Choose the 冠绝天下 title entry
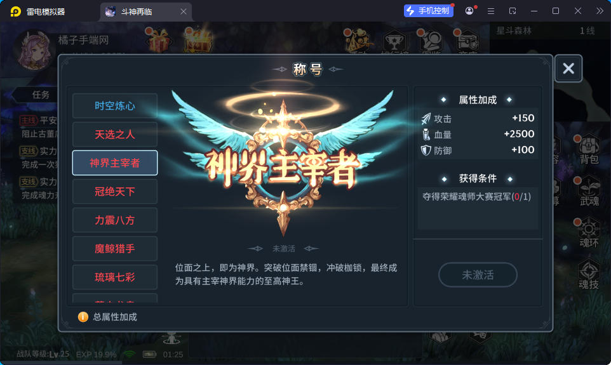The image size is (611, 365). tap(115, 191)
